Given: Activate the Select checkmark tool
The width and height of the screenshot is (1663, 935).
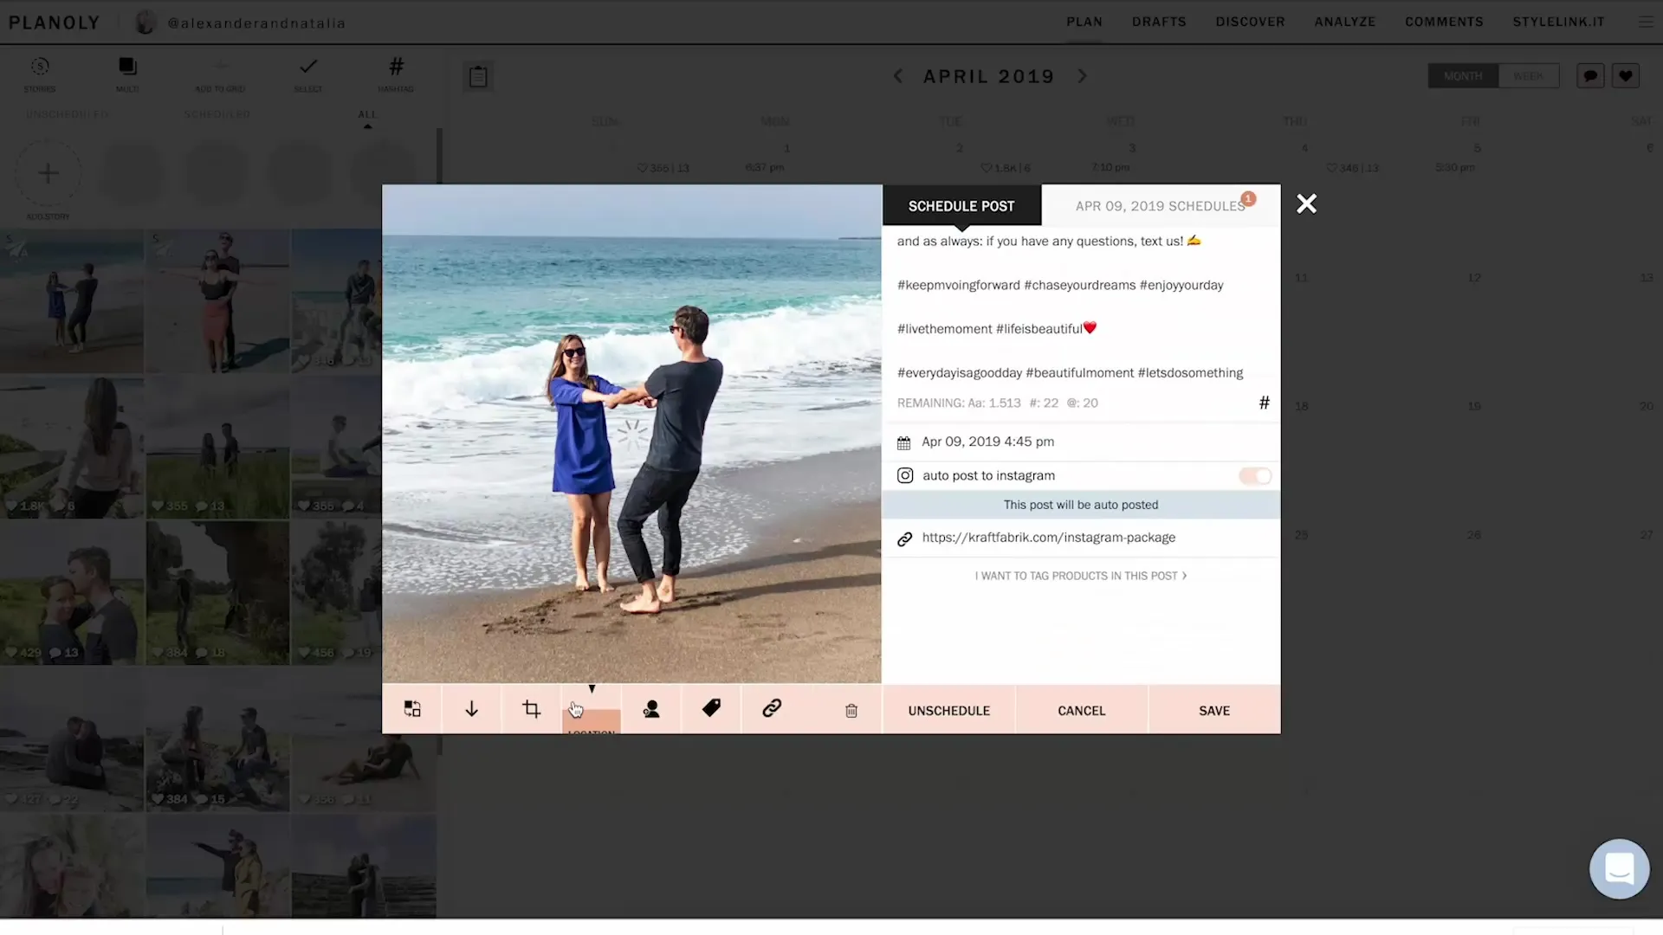Looking at the screenshot, I should pos(308,74).
